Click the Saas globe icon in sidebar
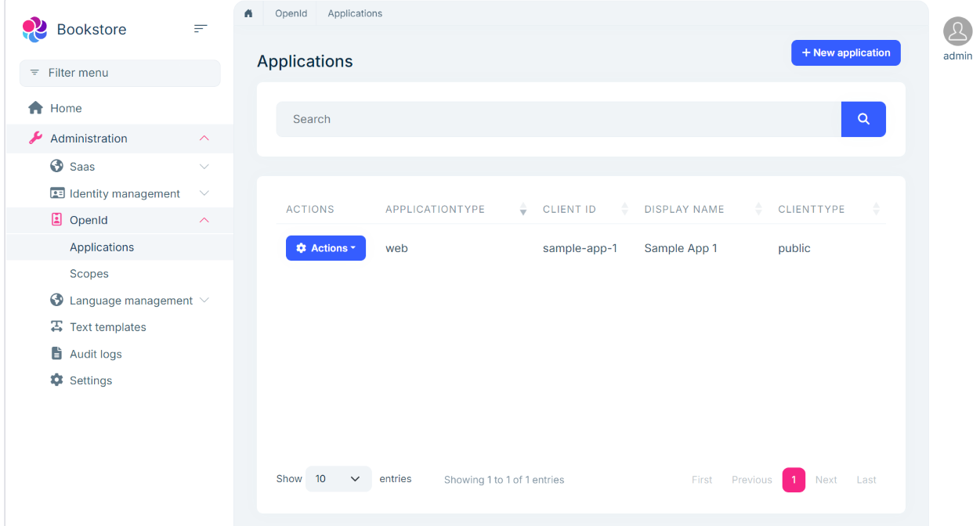This screenshot has height=526, width=980. tap(56, 166)
